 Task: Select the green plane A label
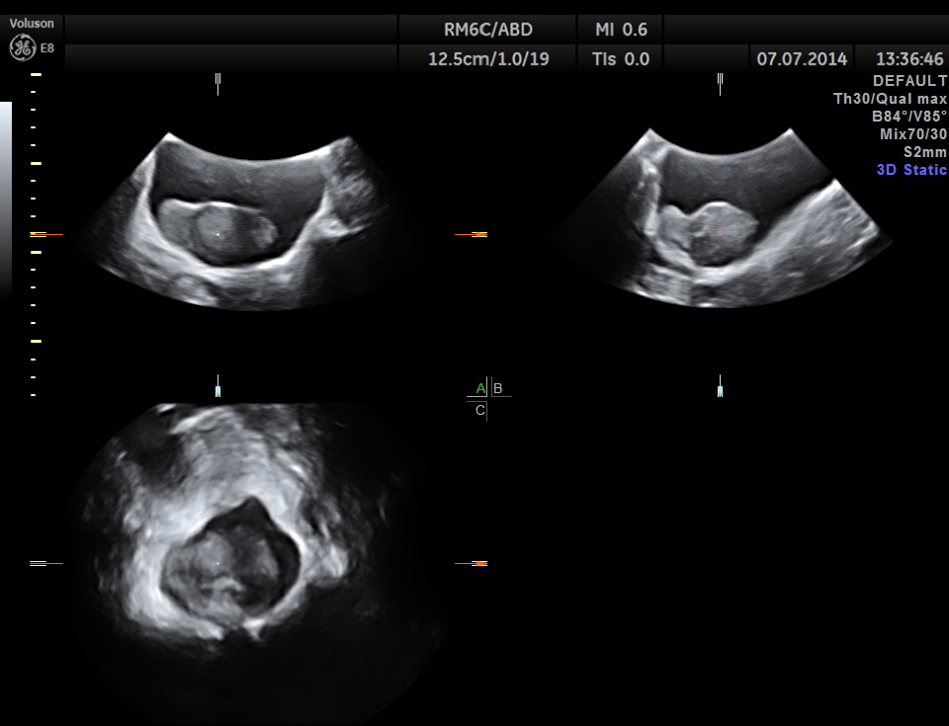tap(480, 388)
